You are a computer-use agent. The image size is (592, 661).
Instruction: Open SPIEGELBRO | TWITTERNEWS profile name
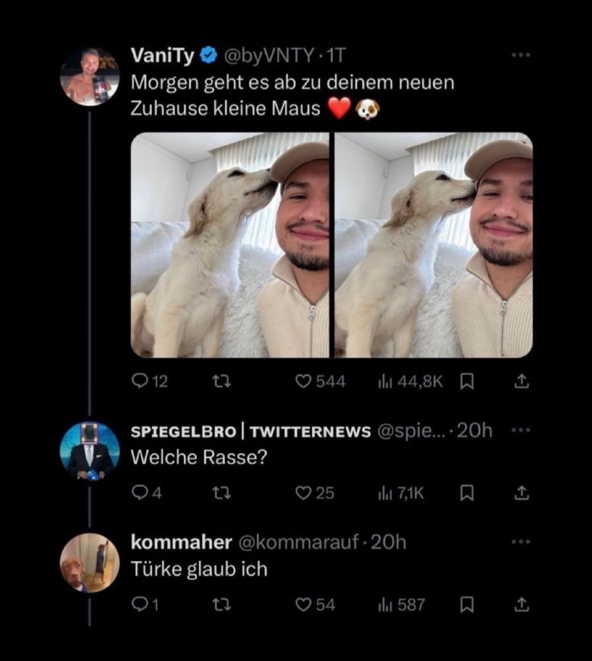[250, 432]
